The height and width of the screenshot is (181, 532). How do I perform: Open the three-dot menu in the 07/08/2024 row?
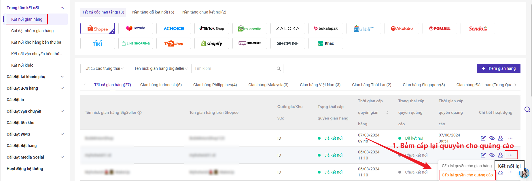coord(510,138)
